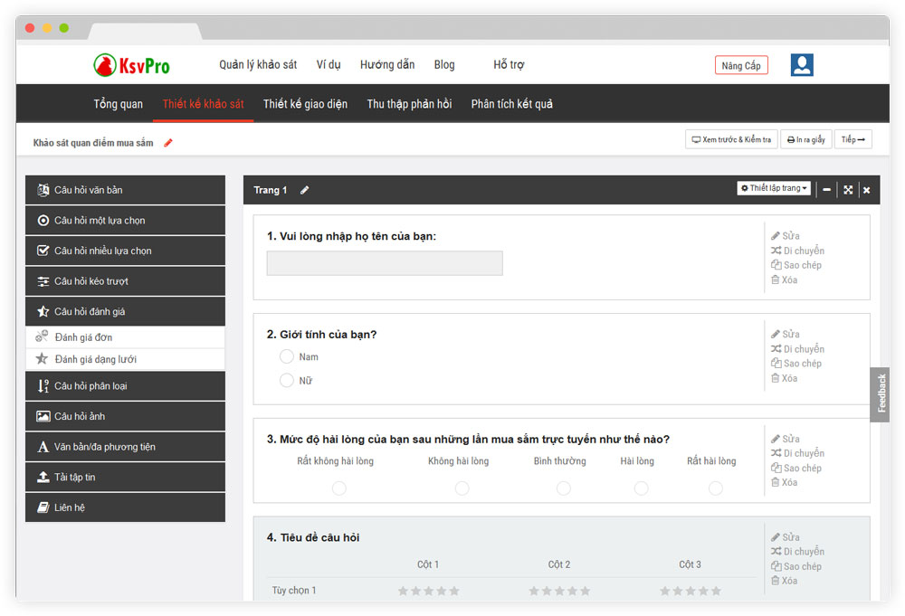Expand the Trang 1 panel to fullscreen
Image resolution: width=905 pixels, height=616 pixels.
click(x=848, y=190)
